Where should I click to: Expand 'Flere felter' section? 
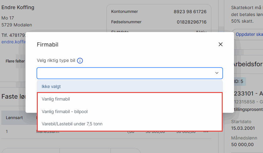(15, 61)
